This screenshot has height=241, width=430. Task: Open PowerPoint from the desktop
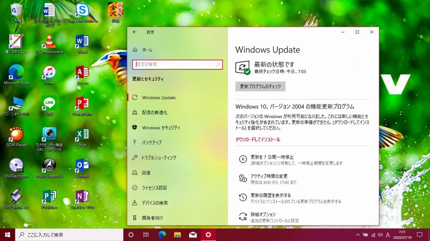click(x=82, y=106)
